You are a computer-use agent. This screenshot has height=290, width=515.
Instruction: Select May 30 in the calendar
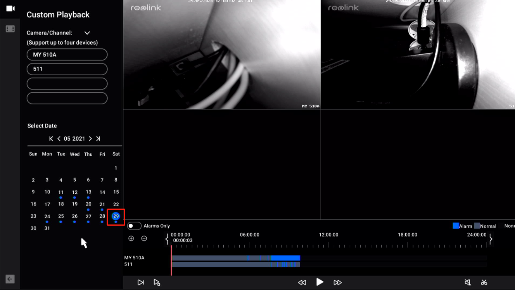33,228
